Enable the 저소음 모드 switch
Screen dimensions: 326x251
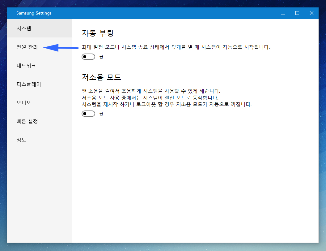[88, 114]
